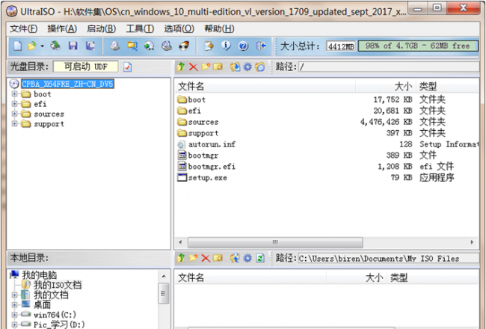The width and height of the screenshot is (486, 329).
Task: Click the local path field showing My ISO Files
Action: [x=389, y=258]
